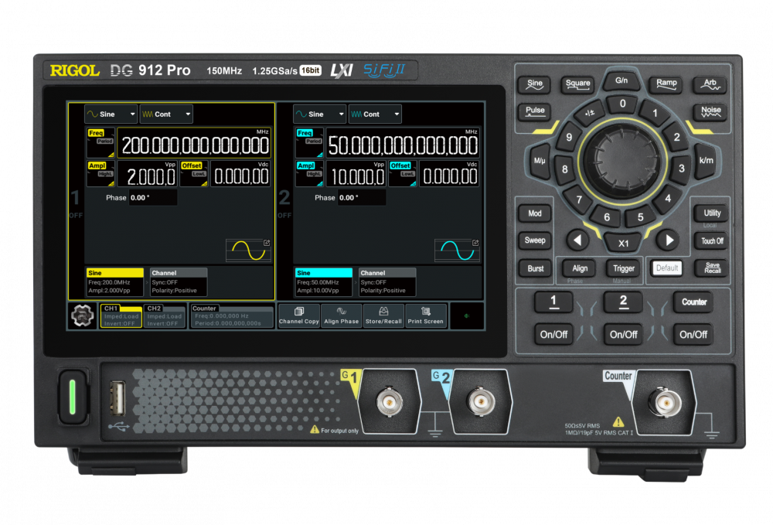Open the on-screen Counter status panel
Image resolution: width=773 pixels, height=525 pixels.
(x=232, y=315)
